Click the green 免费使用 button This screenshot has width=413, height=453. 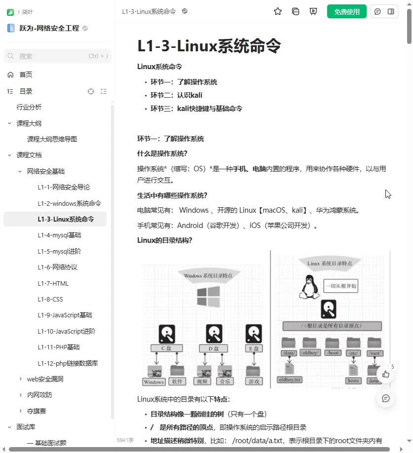point(346,11)
